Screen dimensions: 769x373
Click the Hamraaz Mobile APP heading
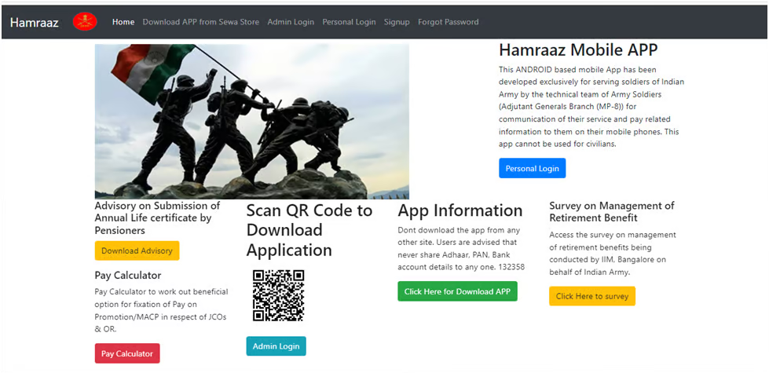point(578,49)
